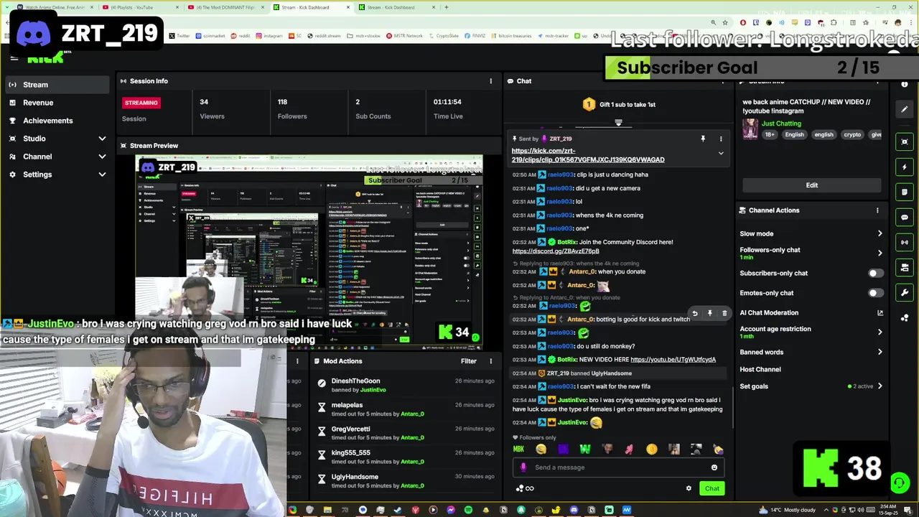Open the youtu.be video link in chat
Image resolution: width=919 pixels, height=517 pixels.
pos(673,360)
